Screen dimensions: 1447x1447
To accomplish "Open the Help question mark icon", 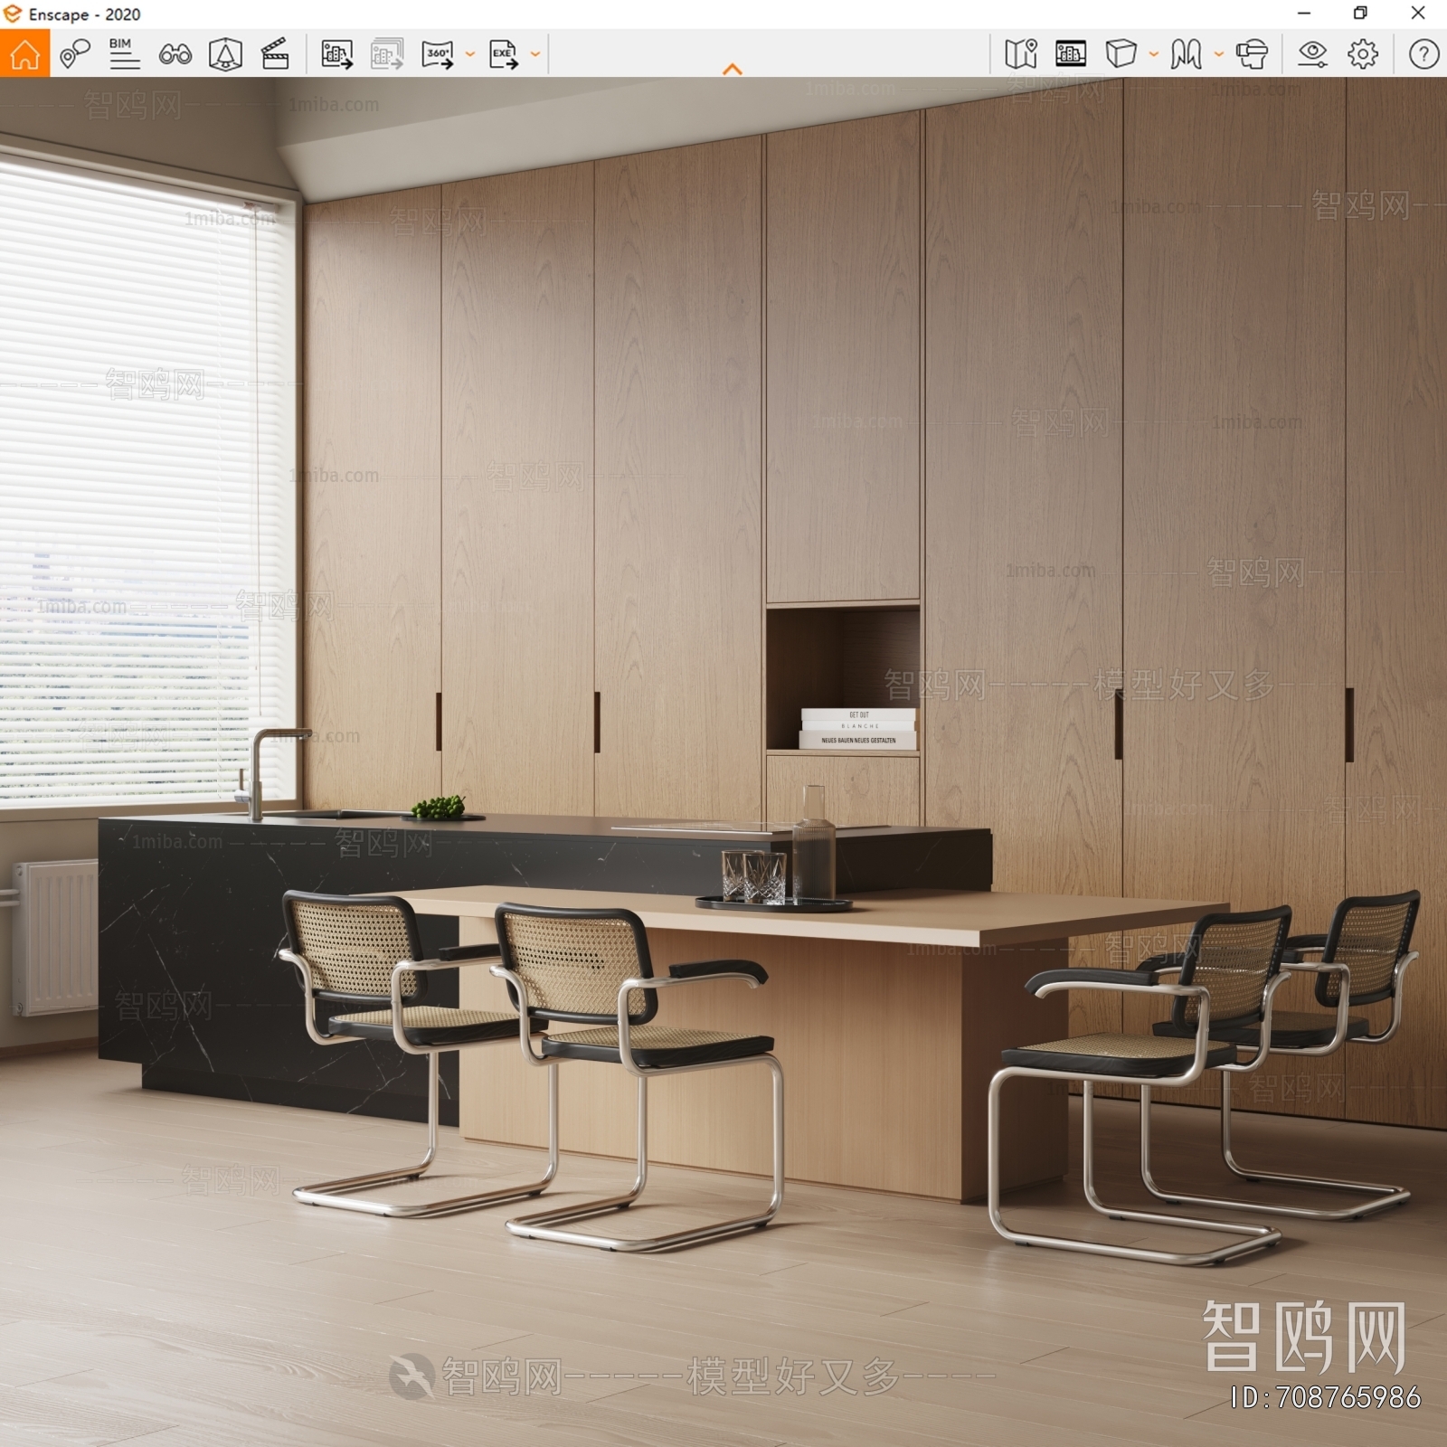I will pyautogui.click(x=1423, y=54).
